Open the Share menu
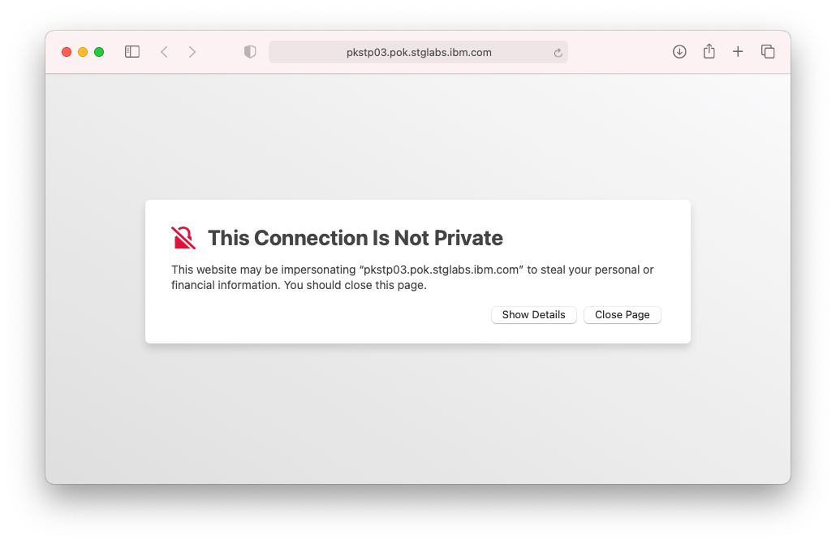 [709, 52]
